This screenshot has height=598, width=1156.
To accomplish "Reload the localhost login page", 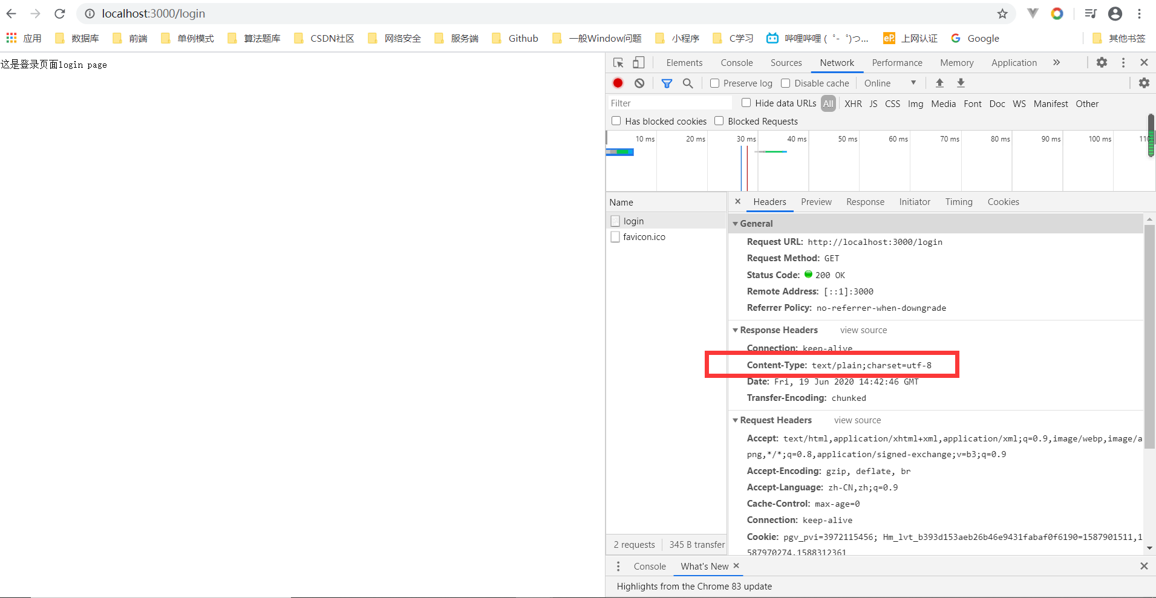I will pyautogui.click(x=59, y=13).
